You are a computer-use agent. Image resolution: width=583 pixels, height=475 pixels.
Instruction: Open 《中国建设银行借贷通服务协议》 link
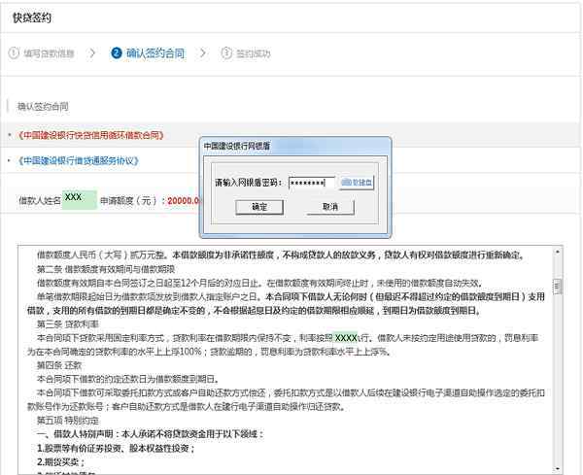(79, 160)
